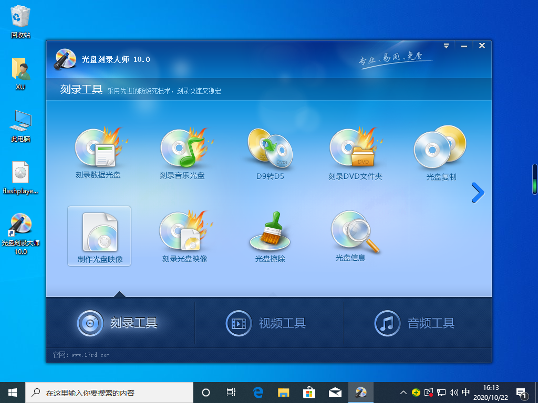Open Mail from the taskbar
This screenshot has height=403, width=538.
point(334,392)
